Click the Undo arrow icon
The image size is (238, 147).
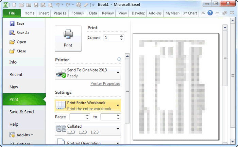pyautogui.click(x=58, y=5)
